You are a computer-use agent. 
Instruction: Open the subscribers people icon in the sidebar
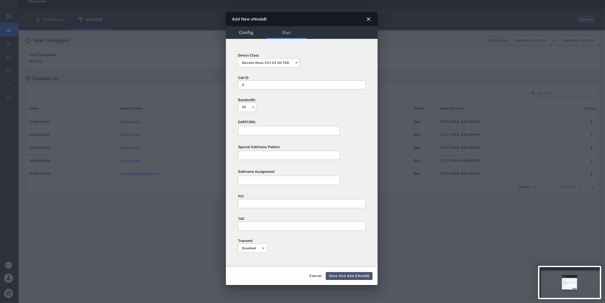point(9,57)
